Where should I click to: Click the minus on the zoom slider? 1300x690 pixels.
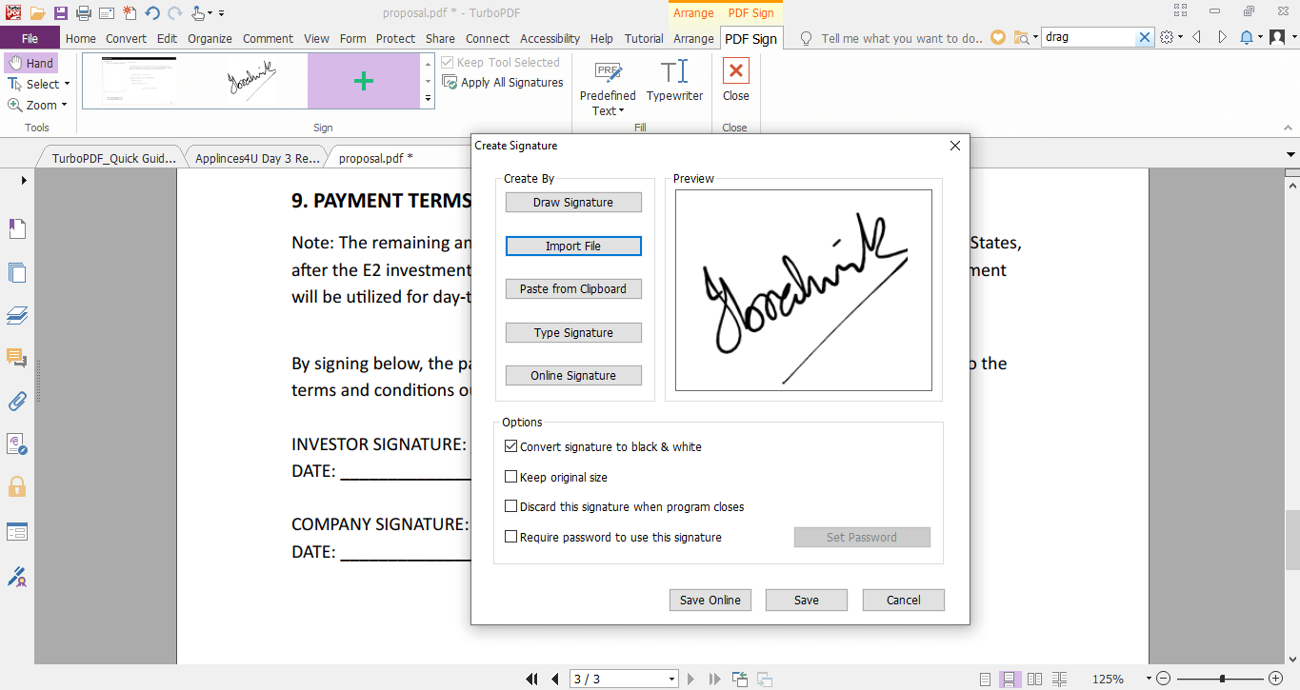[1164, 679]
